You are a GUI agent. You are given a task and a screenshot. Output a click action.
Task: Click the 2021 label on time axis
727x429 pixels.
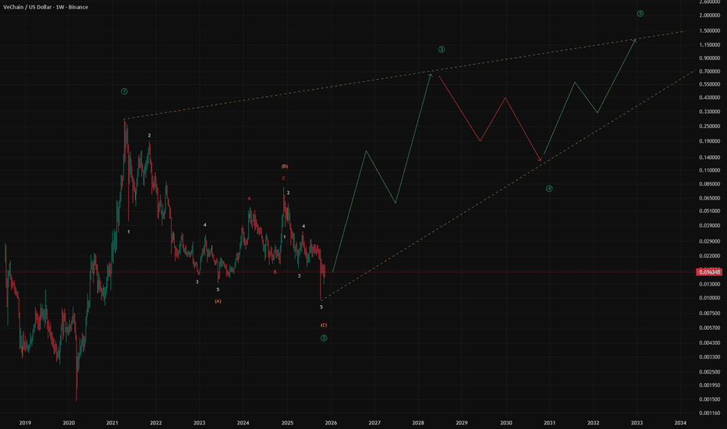click(112, 422)
